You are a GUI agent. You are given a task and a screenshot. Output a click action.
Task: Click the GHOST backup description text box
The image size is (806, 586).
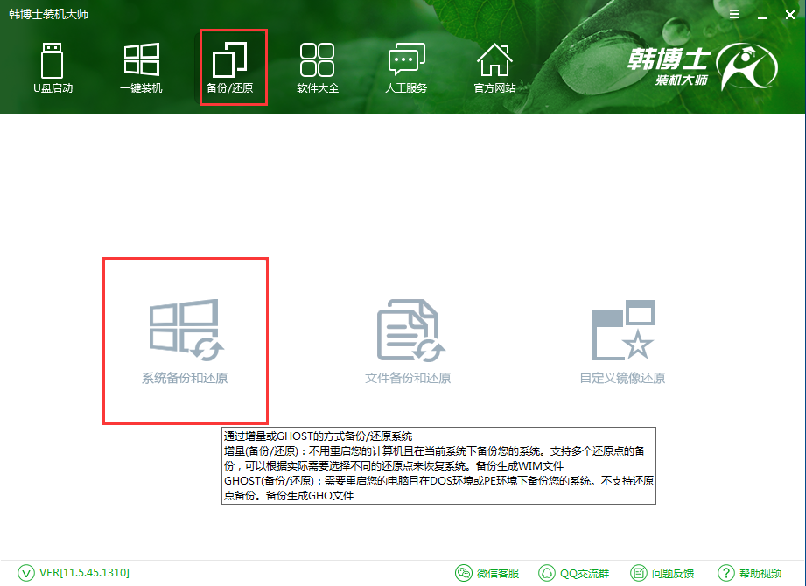click(x=436, y=465)
